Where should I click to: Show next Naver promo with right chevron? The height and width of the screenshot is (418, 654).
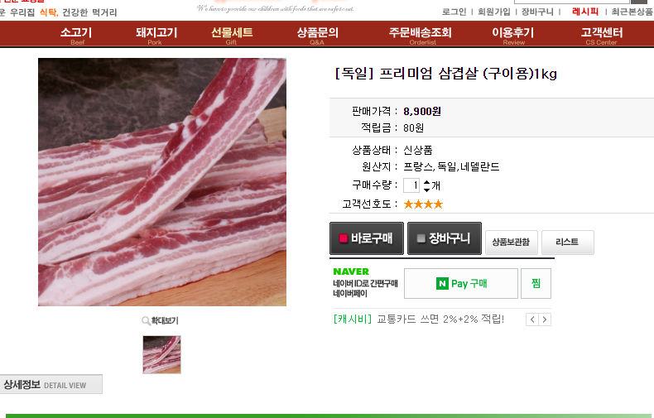[x=545, y=320]
